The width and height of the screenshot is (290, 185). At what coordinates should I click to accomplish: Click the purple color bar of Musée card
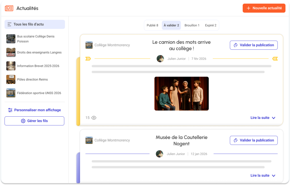tap(78, 168)
